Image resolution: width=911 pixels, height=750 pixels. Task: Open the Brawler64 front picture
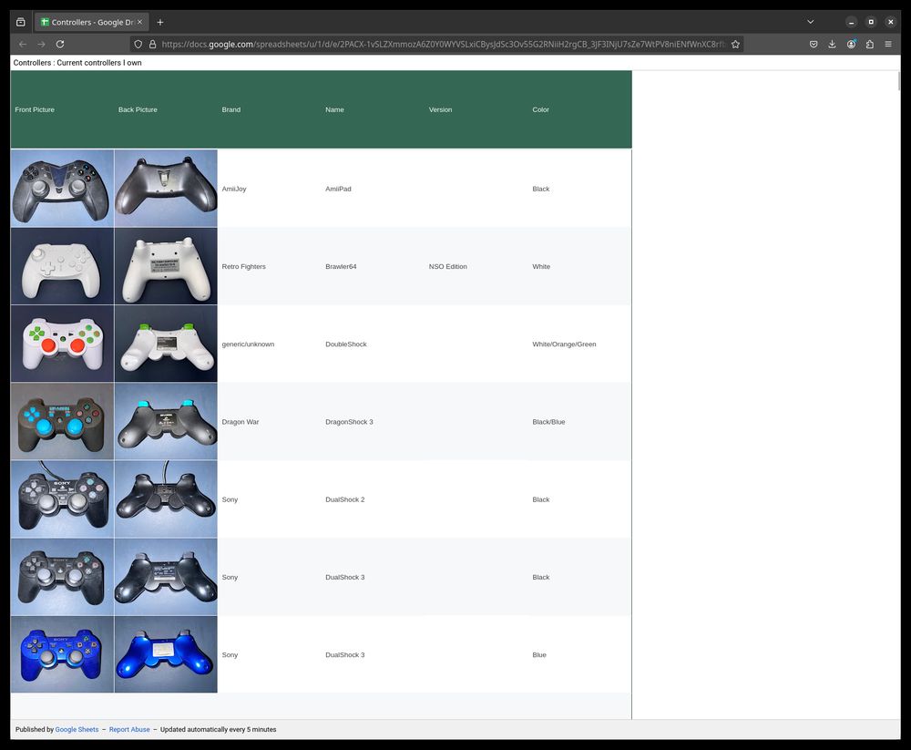pyautogui.click(x=62, y=266)
